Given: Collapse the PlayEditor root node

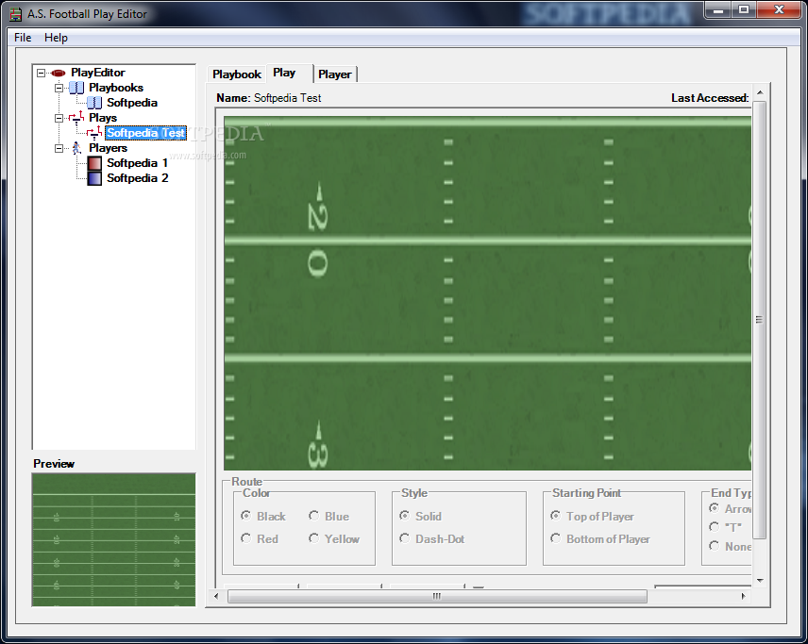Looking at the screenshot, I should tap(42, 74).
